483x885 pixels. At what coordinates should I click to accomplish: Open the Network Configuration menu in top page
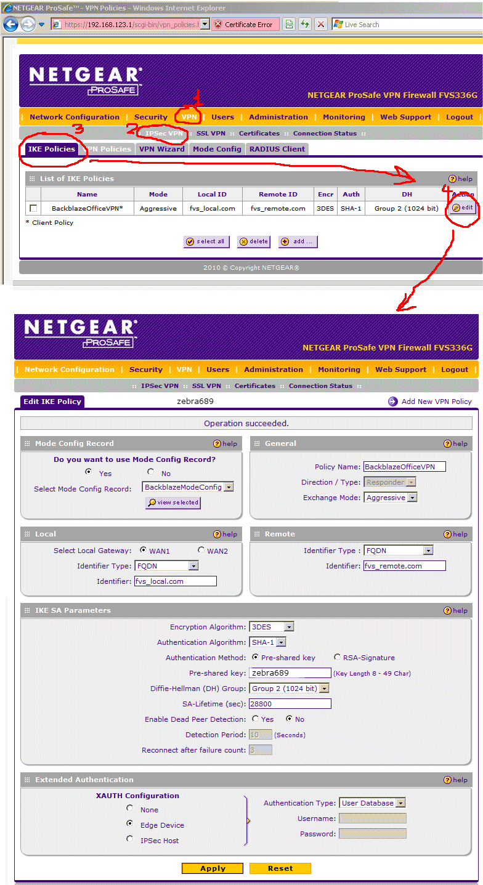(75, 117)
